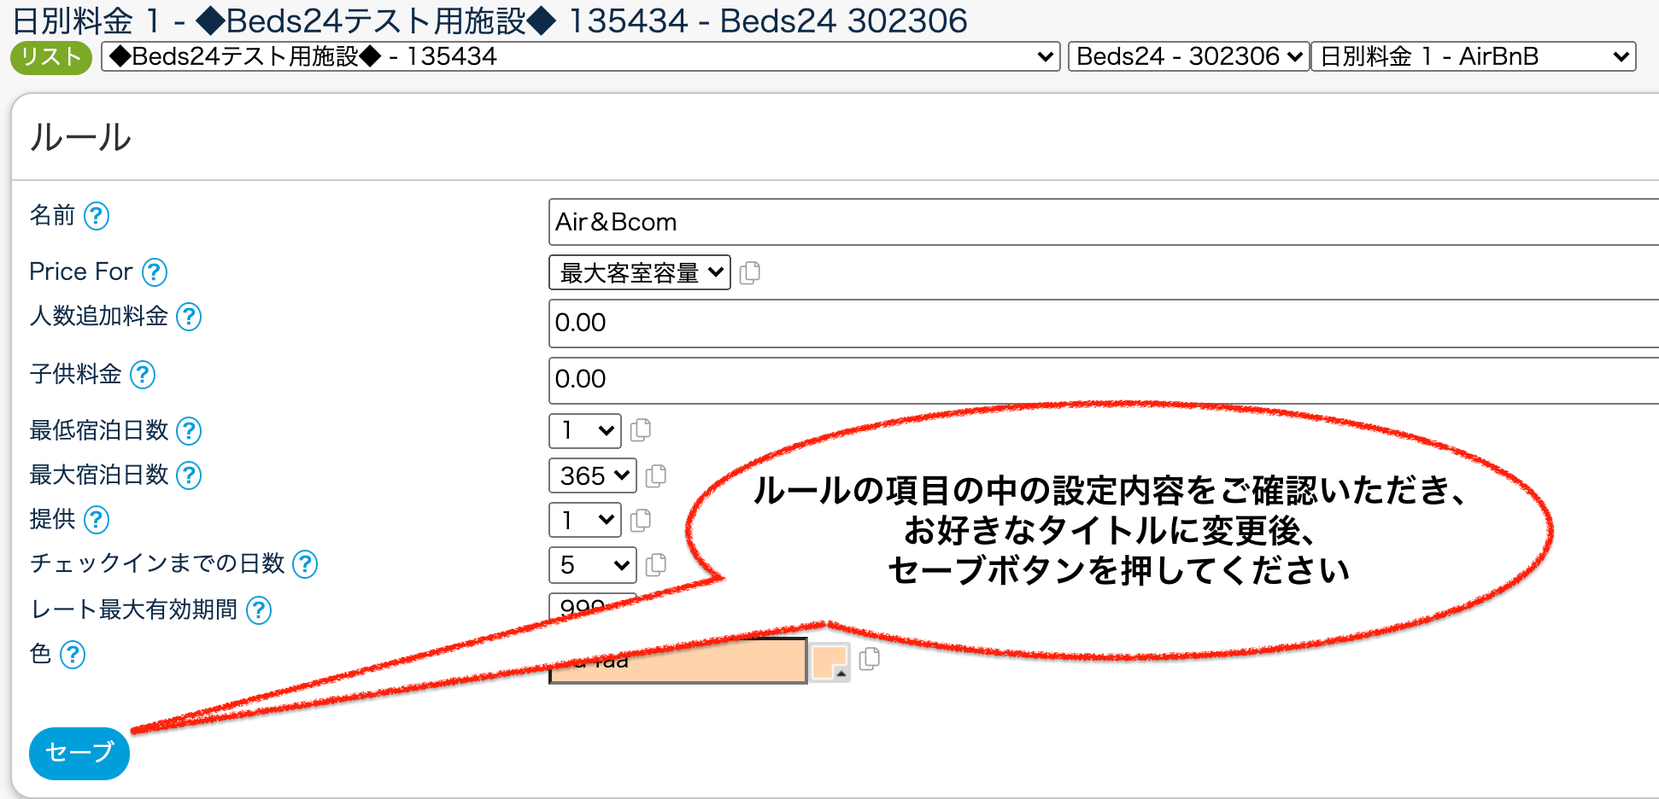Click help icon for レート最大有効期間
The height and width of the screenshot is (799, 1659).
coord(258,610)
